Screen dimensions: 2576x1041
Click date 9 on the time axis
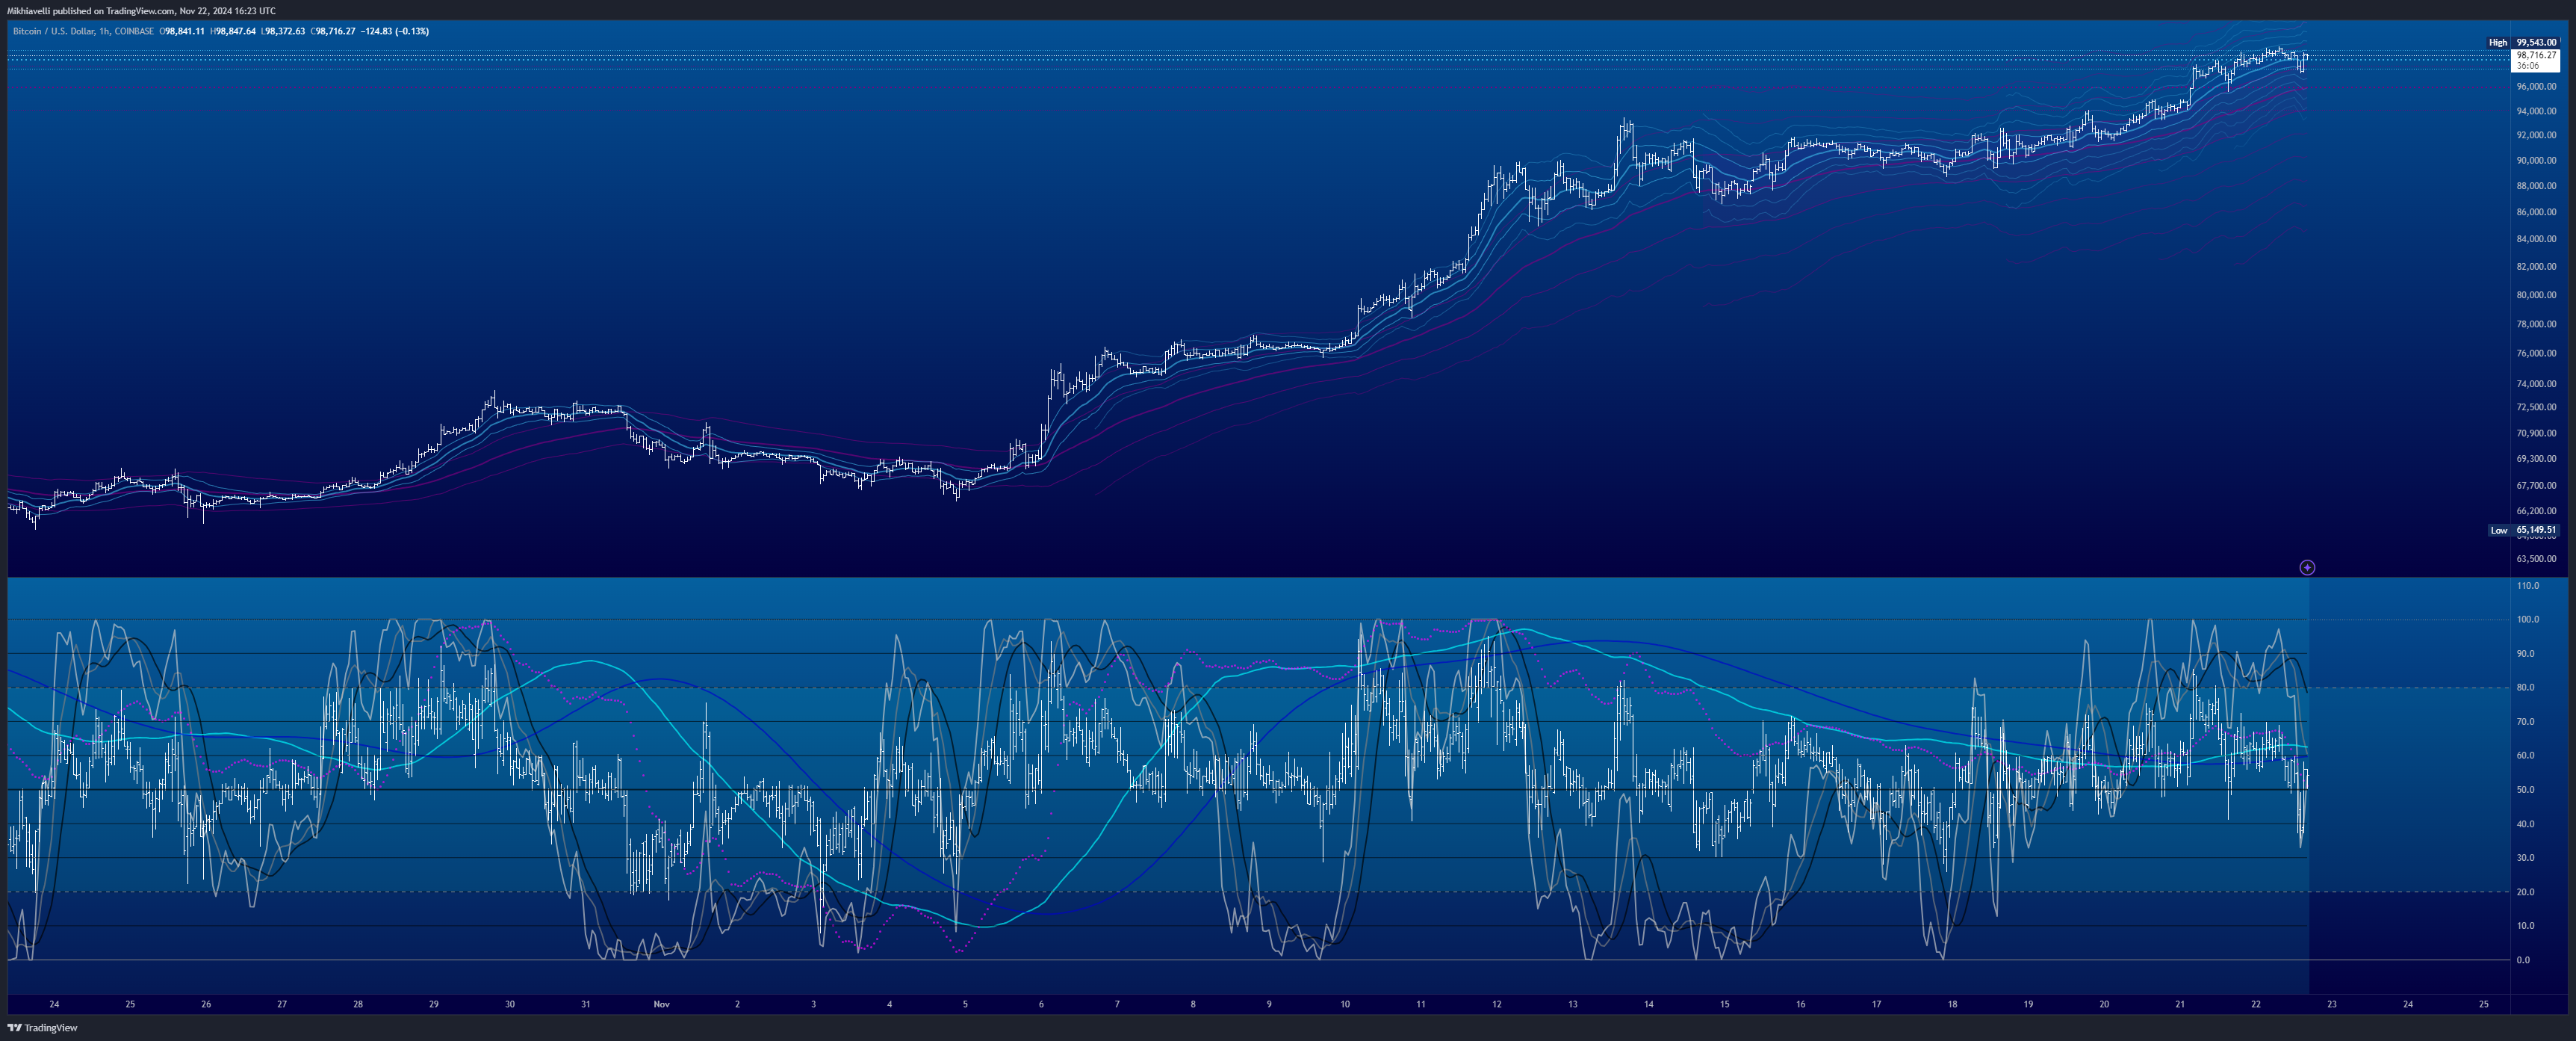(x=1269, y=1004)
